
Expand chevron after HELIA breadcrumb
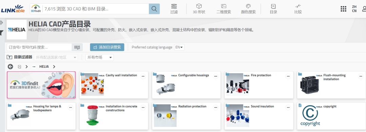[x=54, y=66]
